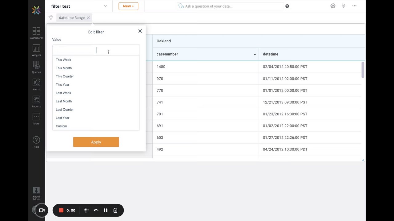394x221 pixels.
Task: Pause the screen recording
Action: coord(106,210)
